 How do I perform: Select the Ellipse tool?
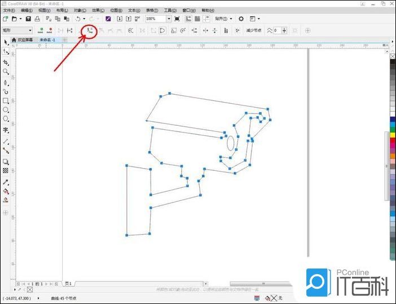[6, 110]
